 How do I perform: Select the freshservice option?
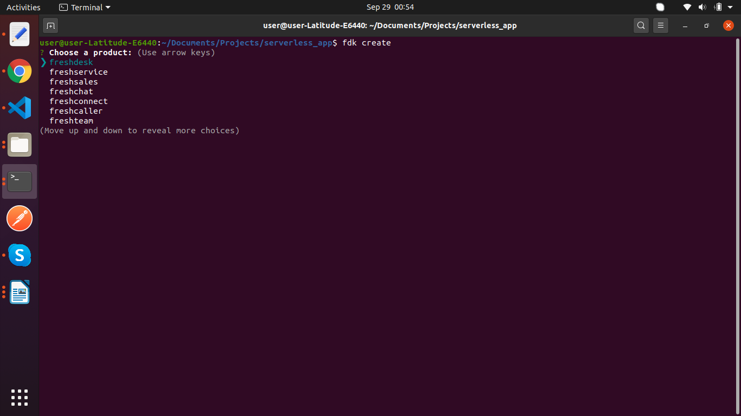tap(79, 72)
